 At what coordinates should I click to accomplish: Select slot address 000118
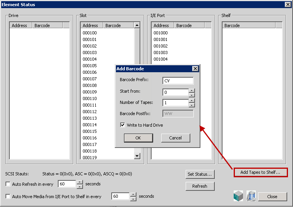coord(90,151)
